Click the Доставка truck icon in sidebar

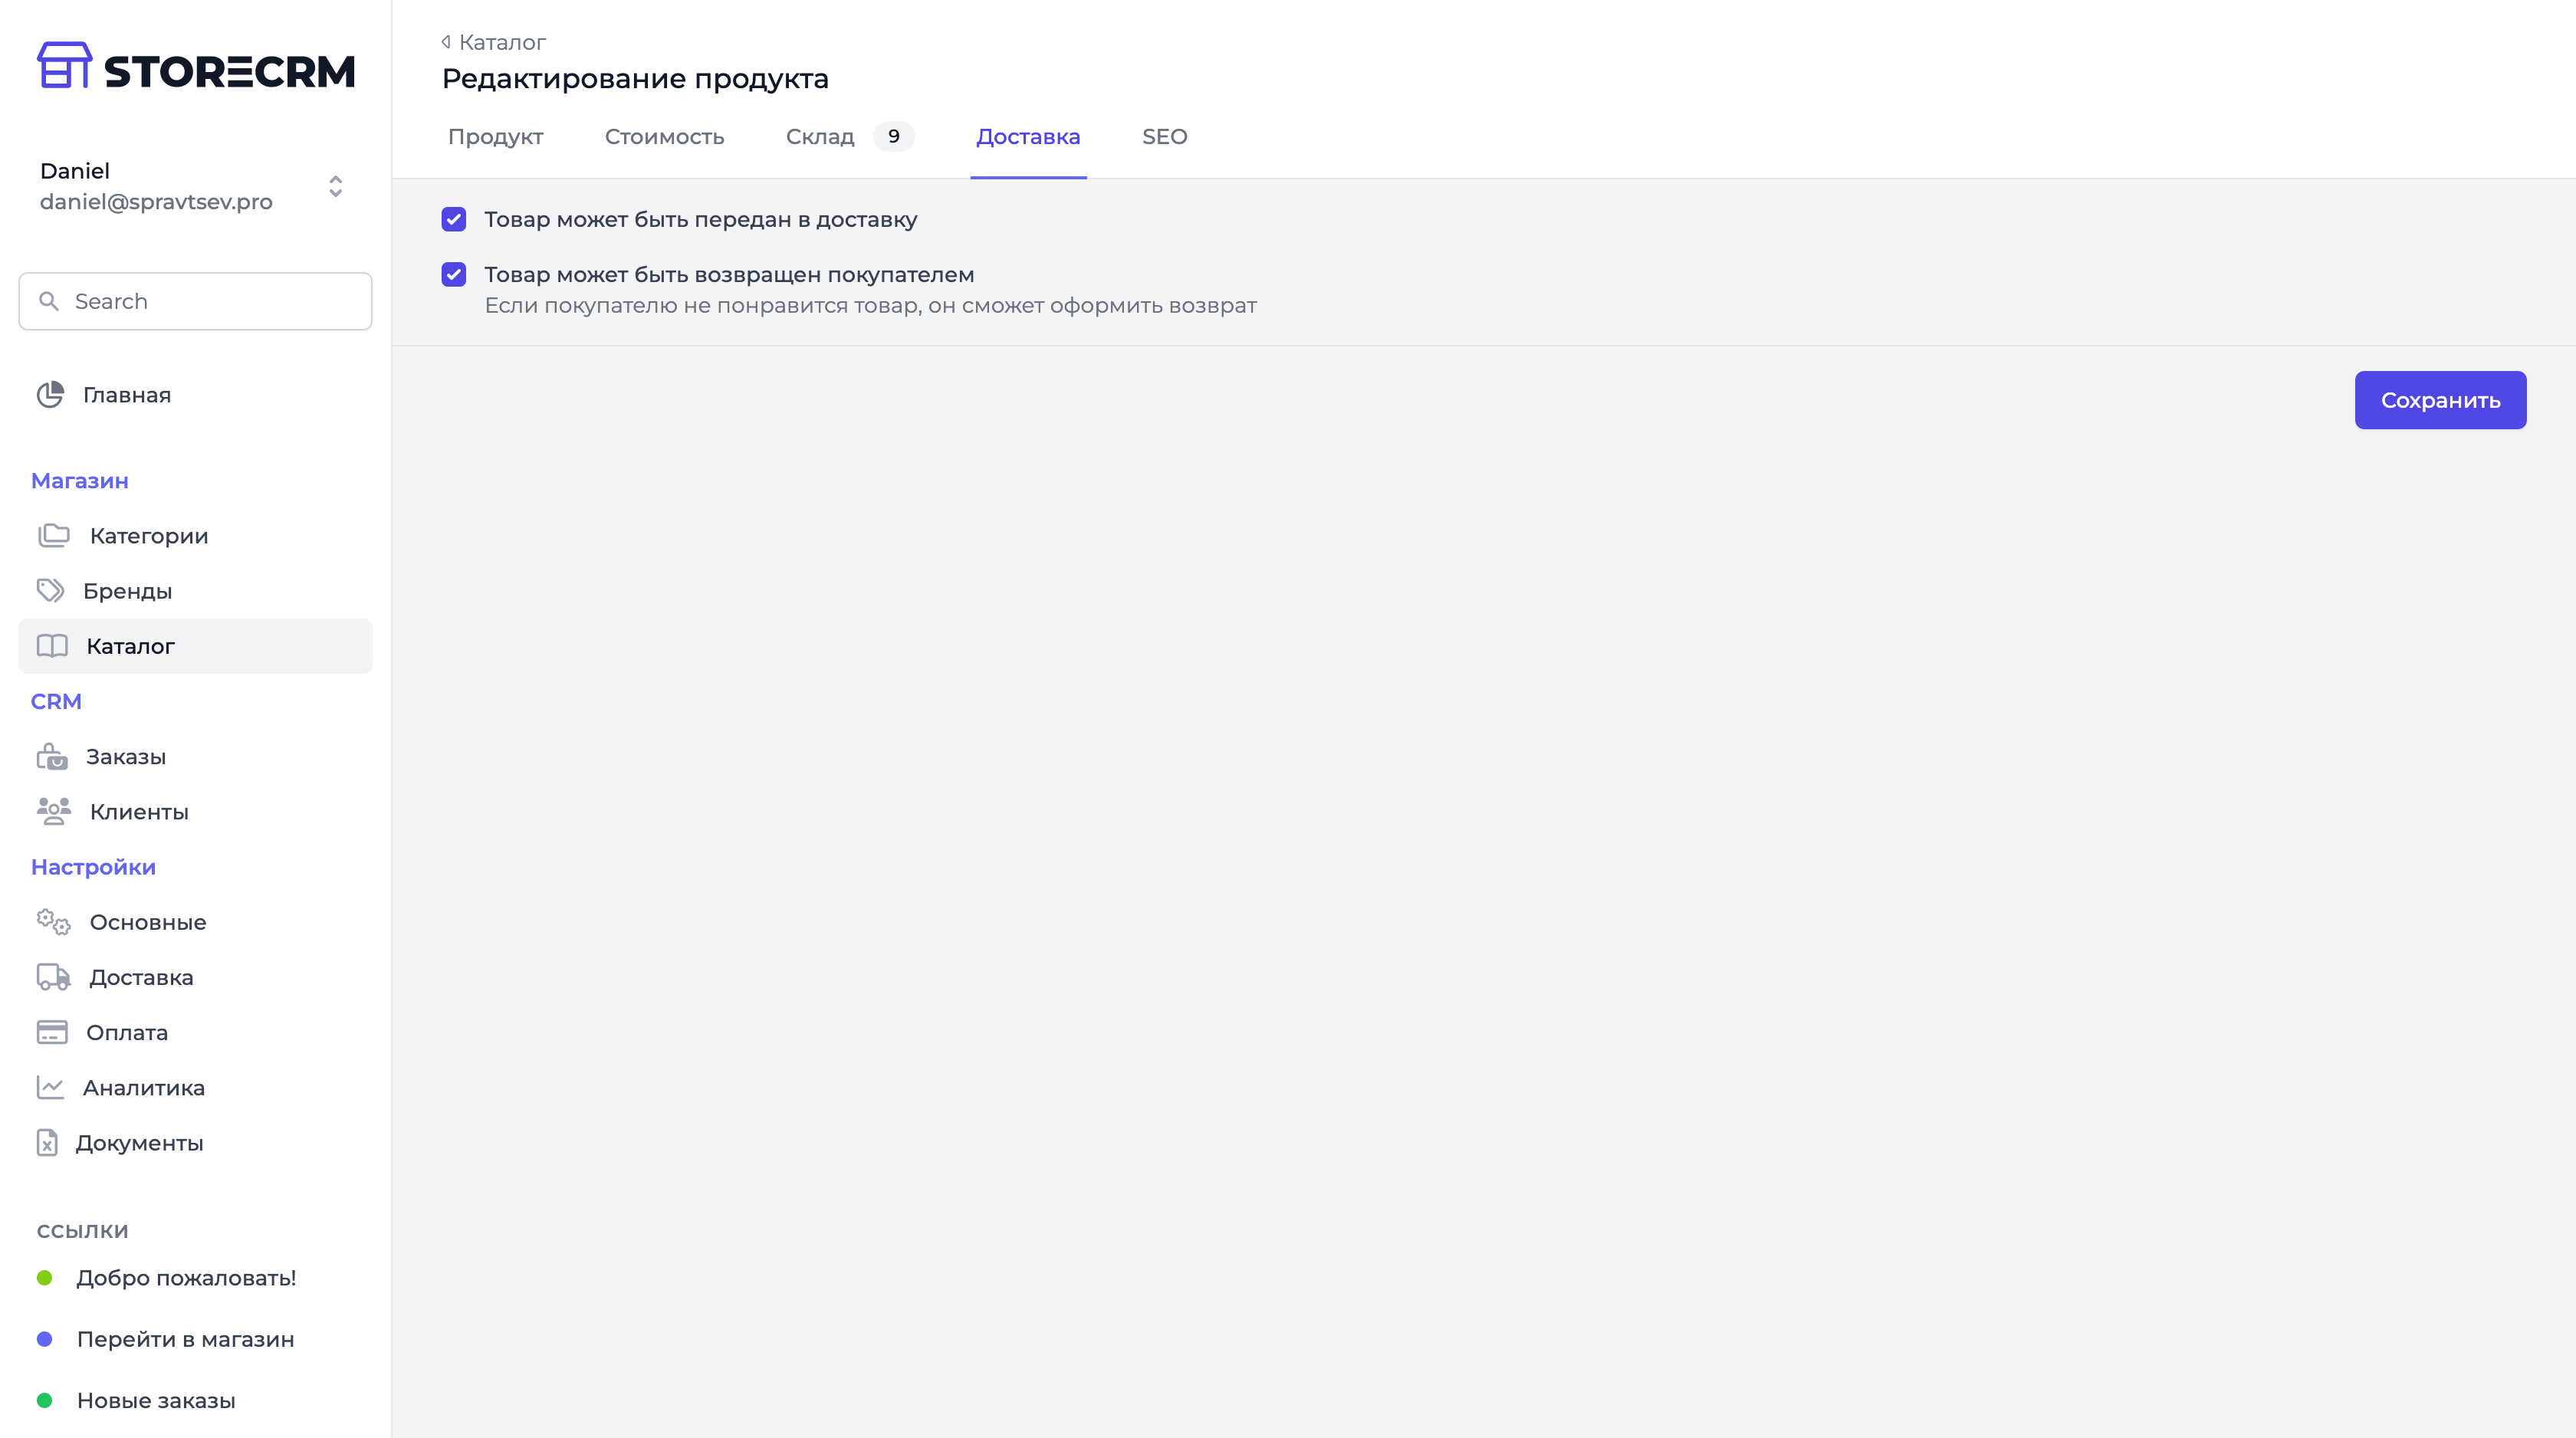pos(53,977)
